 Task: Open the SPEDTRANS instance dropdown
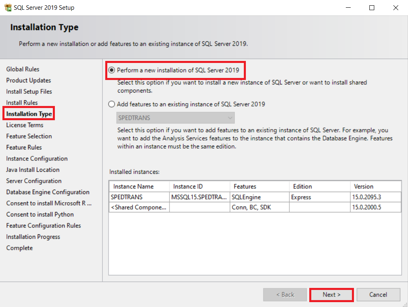tap(176, 118)
